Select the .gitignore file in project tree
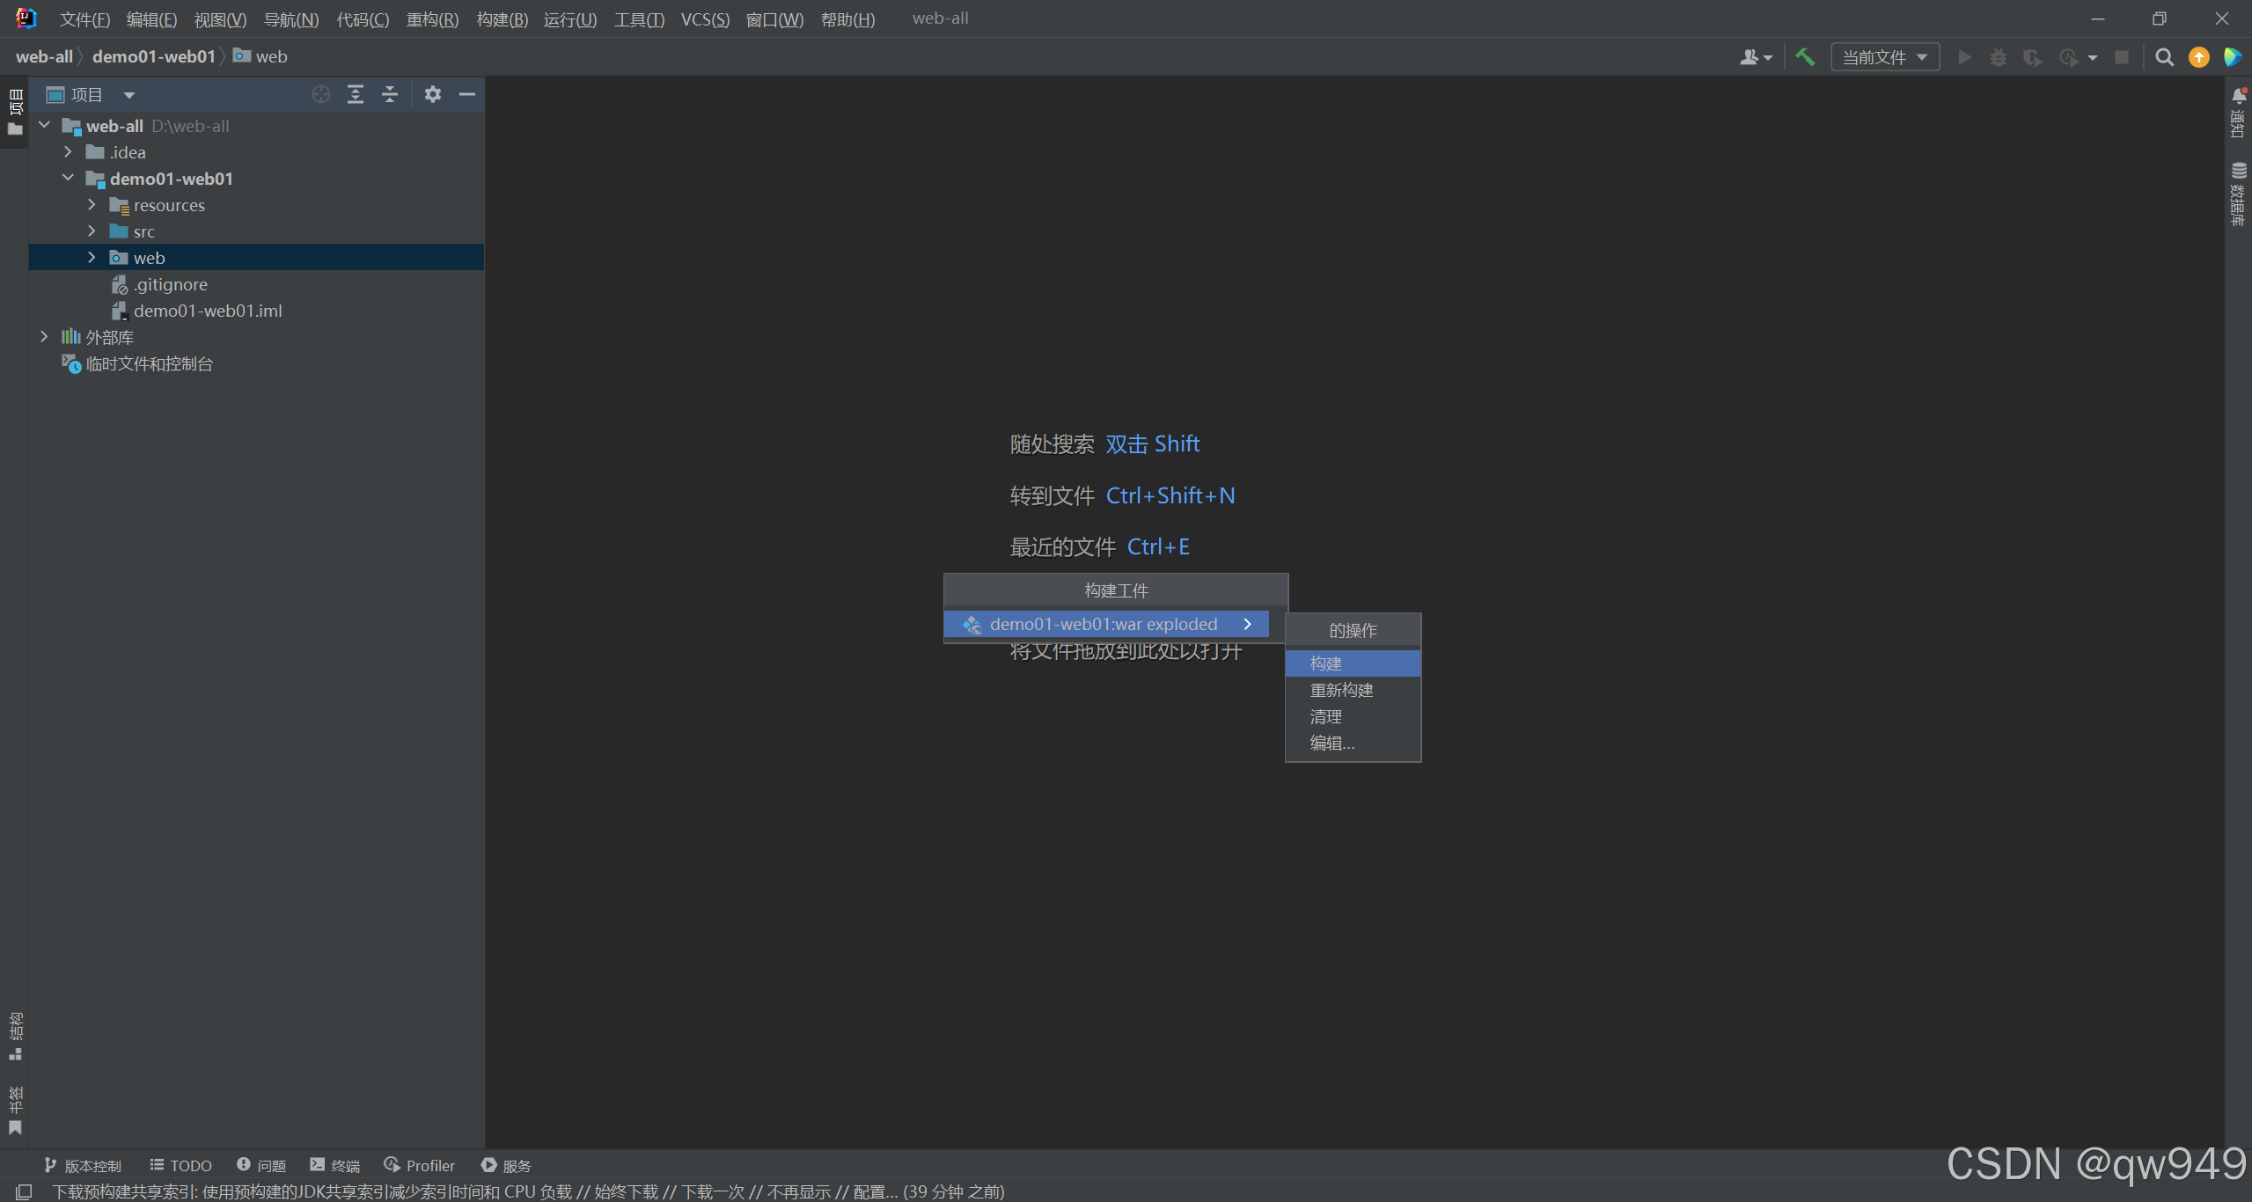Screen dimensions: 2252x1202 171,284
